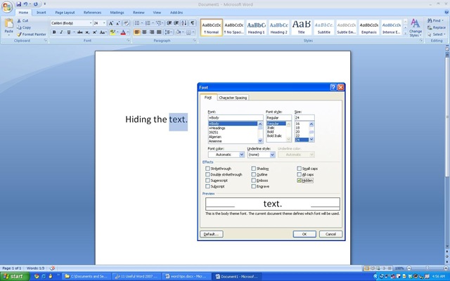Screen dimensions: 450x281
Task: Switch to Mailings ribbon tab
Action: pos(117,13)
